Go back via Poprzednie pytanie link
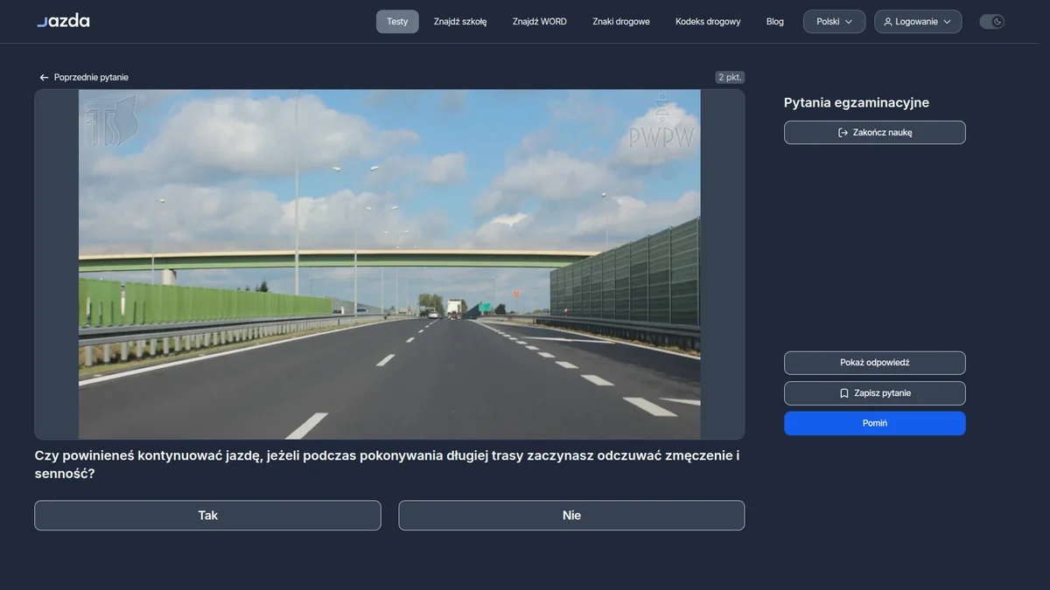This screenshot has height=590, width=1050. 84,78
